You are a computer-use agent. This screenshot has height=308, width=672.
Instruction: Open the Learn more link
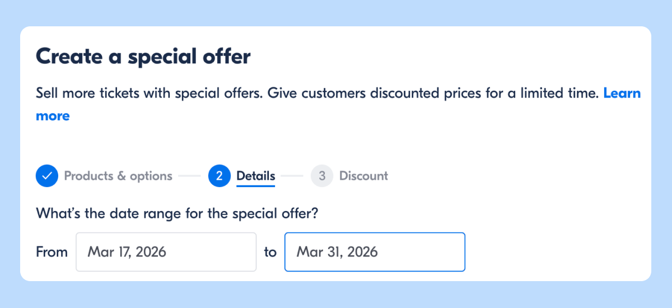tap(622, 94)
